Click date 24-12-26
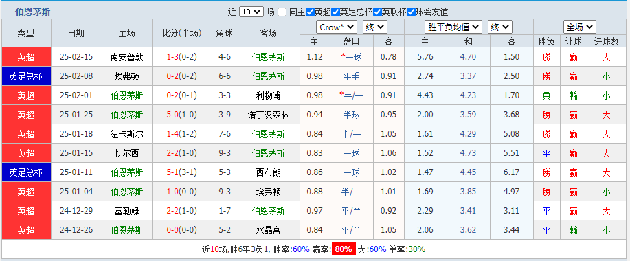Screen dimensions: 630x261 tap(76, 231)
